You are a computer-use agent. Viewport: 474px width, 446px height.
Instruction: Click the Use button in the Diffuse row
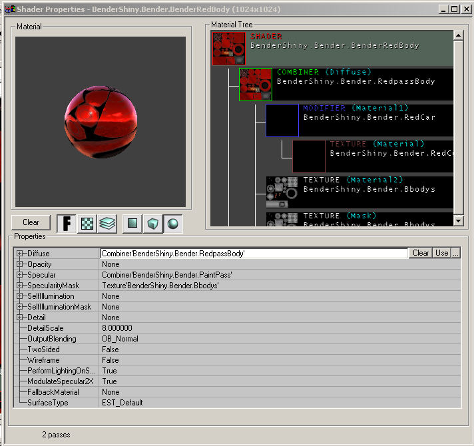[x=441, y=253]
